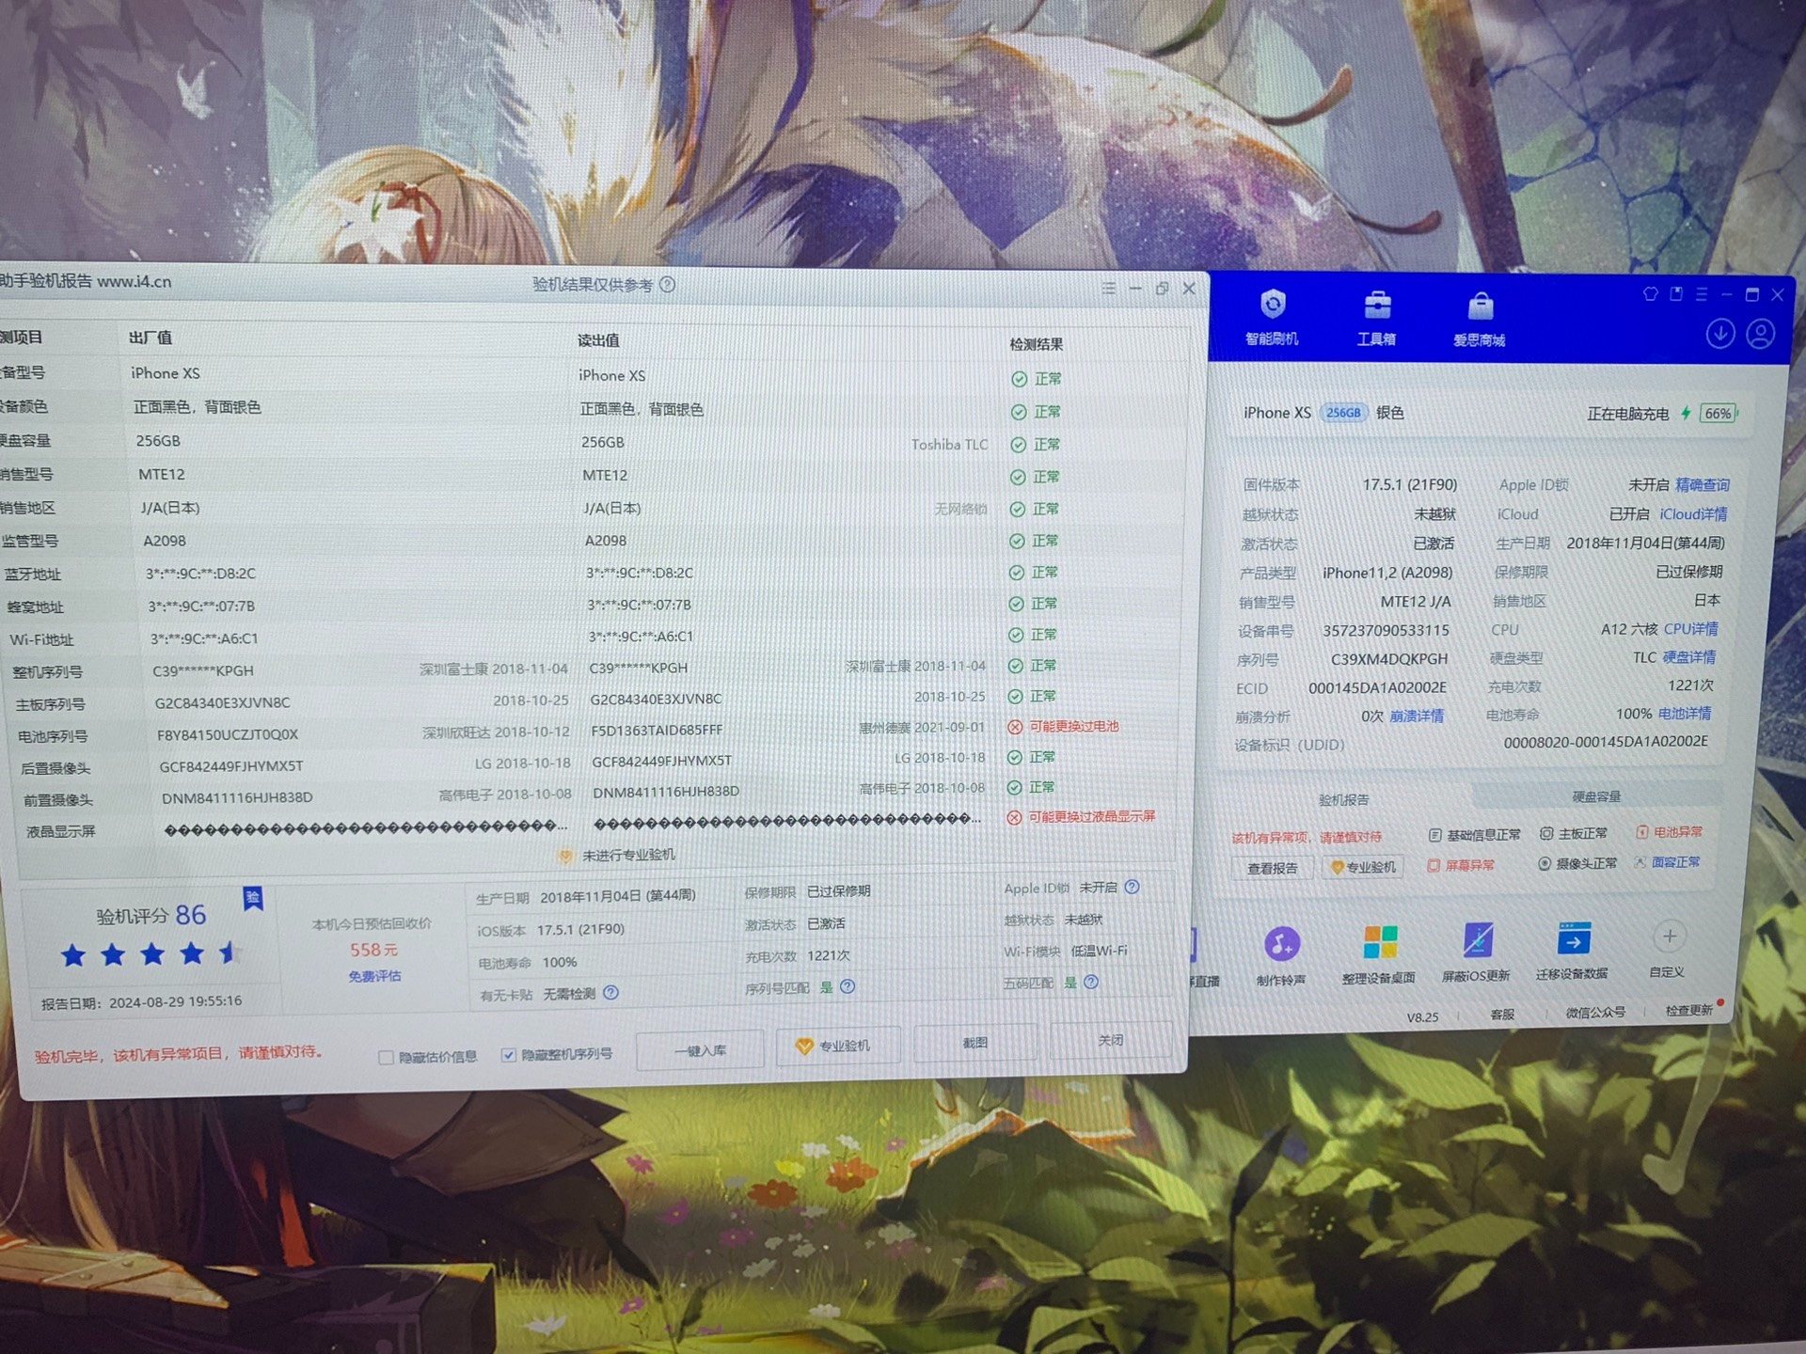
Task: Launch the 整理设备桌面 desktop organizer tool
Action: 1379,954
